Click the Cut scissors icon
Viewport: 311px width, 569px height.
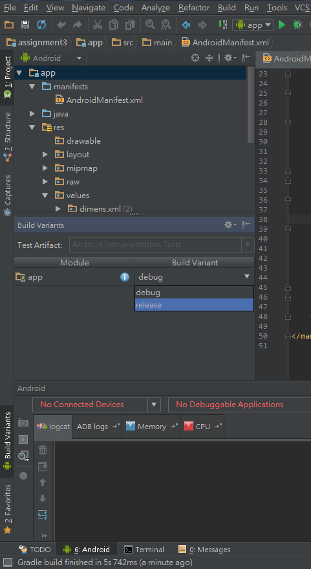point(98,25)
